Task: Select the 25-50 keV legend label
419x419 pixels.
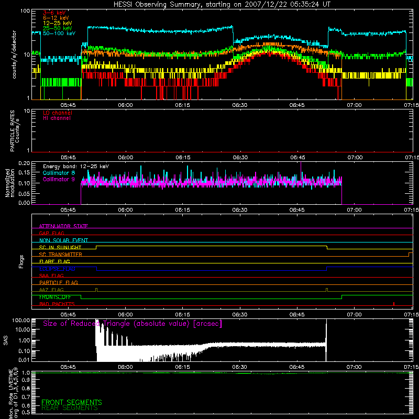Action: point(58,28)
